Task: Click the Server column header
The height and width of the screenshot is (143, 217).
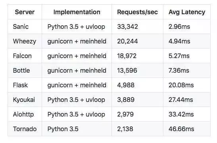Action: tap(25, 12)
